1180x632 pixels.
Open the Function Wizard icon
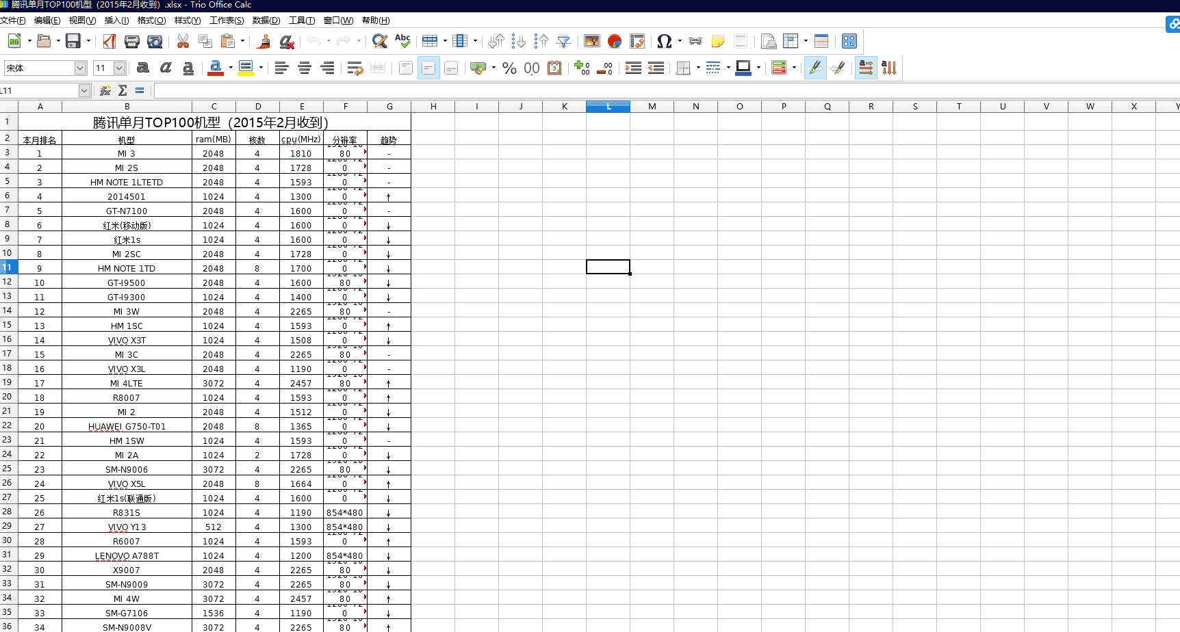(105, 90)
